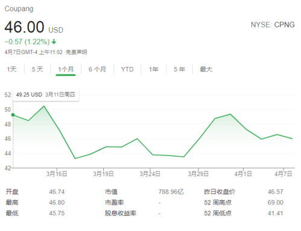Click the 股息收益率 label
The image size is (301, 231).
click(121, 213)
